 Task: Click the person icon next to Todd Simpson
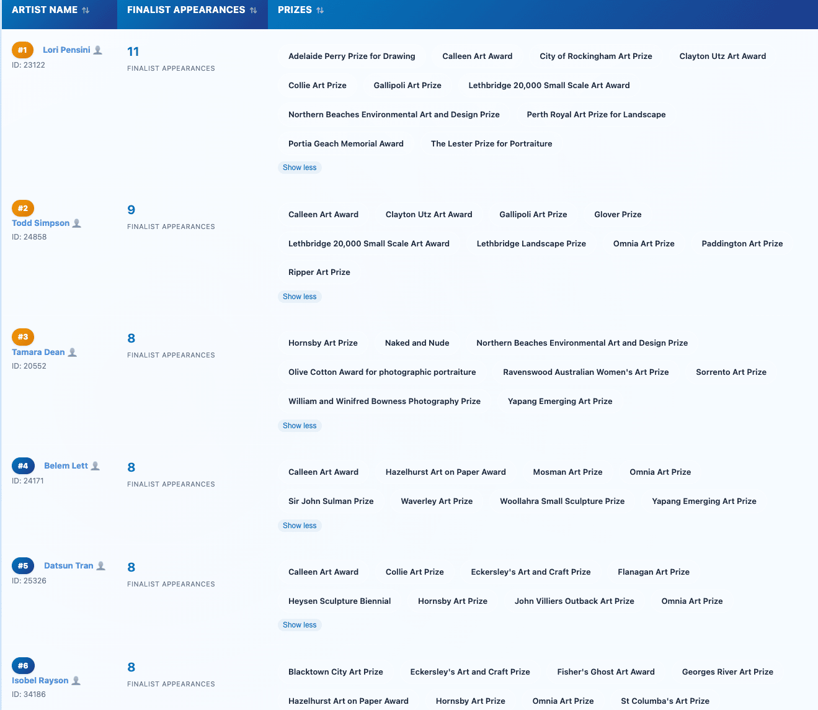click(77, 223)
